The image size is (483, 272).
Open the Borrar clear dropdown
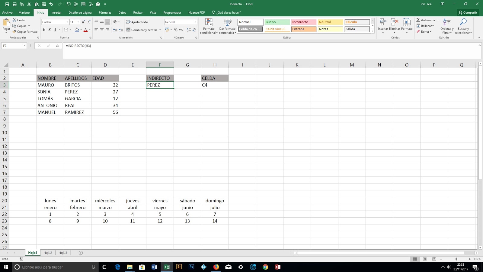424,31
